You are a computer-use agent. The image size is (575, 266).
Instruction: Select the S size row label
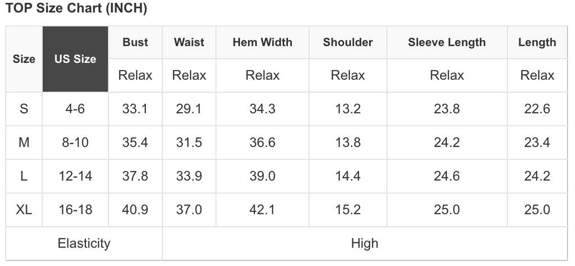pos(24,109)
